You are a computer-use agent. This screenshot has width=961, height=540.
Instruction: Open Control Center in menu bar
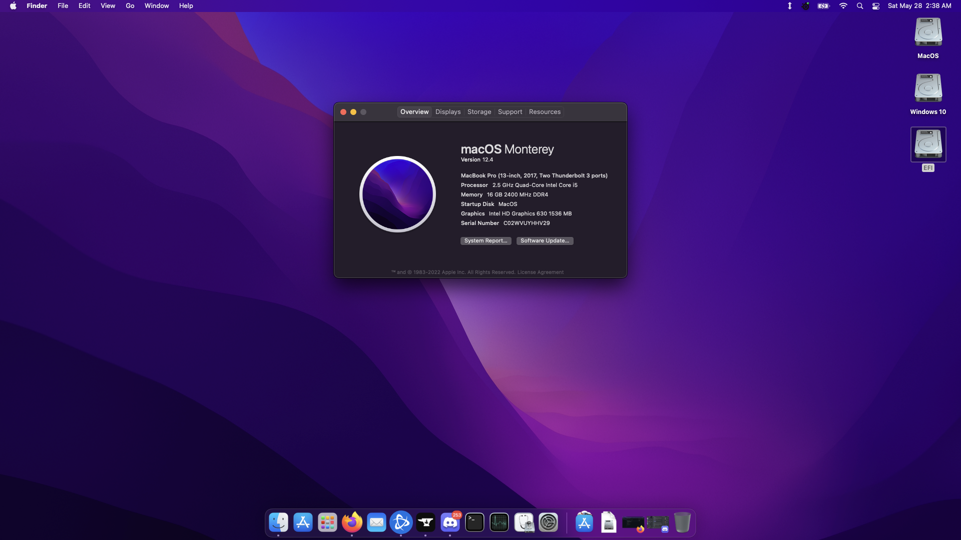(875, 6)
